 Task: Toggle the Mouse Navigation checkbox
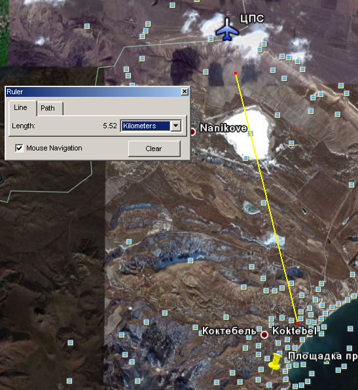click(x=19, y=148)
